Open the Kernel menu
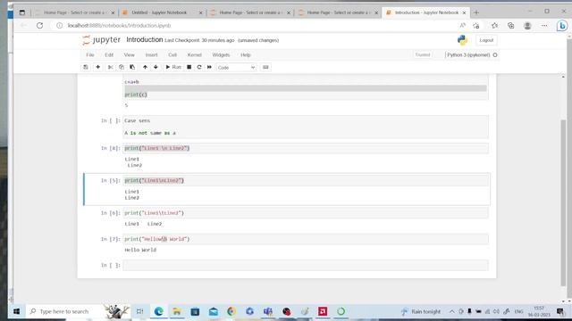 point(195,55)
